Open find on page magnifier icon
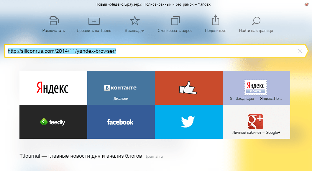This screenshot has height=171, width=312. tap(256, 21)
